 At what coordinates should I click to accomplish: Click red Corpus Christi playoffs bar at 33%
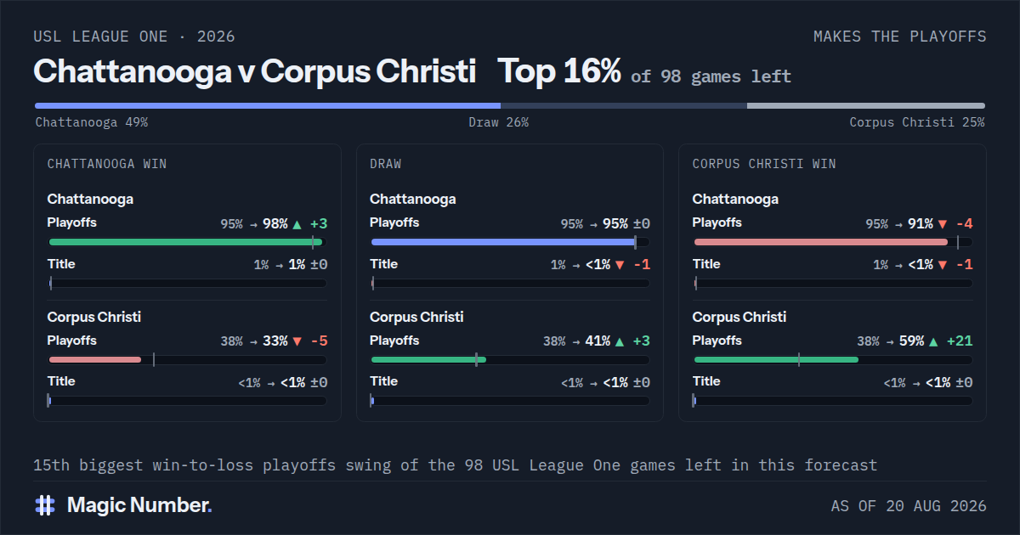pos(95,359)
